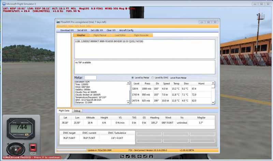Viewport: 273px width, 161px height.
Task: Open the Flight Planner tab
Action: point(100,35)
